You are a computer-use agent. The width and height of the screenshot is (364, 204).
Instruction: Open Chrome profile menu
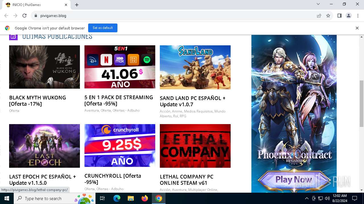click(x=349, y=16)
